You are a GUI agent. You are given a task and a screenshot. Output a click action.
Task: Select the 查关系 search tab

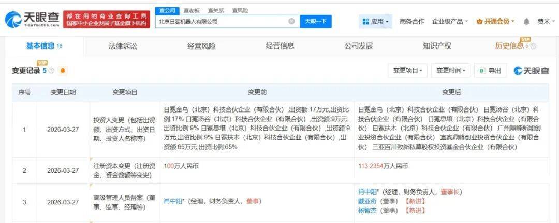[216, 11]
